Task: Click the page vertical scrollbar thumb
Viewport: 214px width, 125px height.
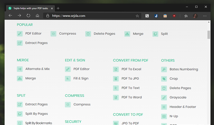Action: click(x=209, y=35)
